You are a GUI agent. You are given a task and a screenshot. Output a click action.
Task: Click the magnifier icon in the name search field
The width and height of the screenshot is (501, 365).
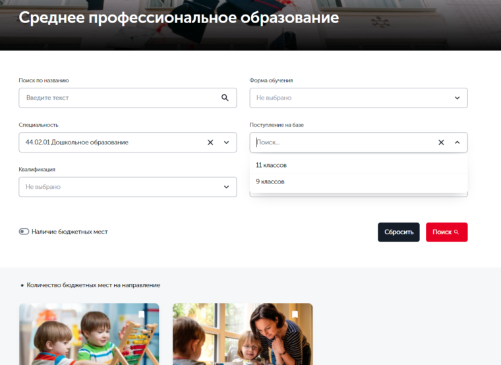coord(225,98)
